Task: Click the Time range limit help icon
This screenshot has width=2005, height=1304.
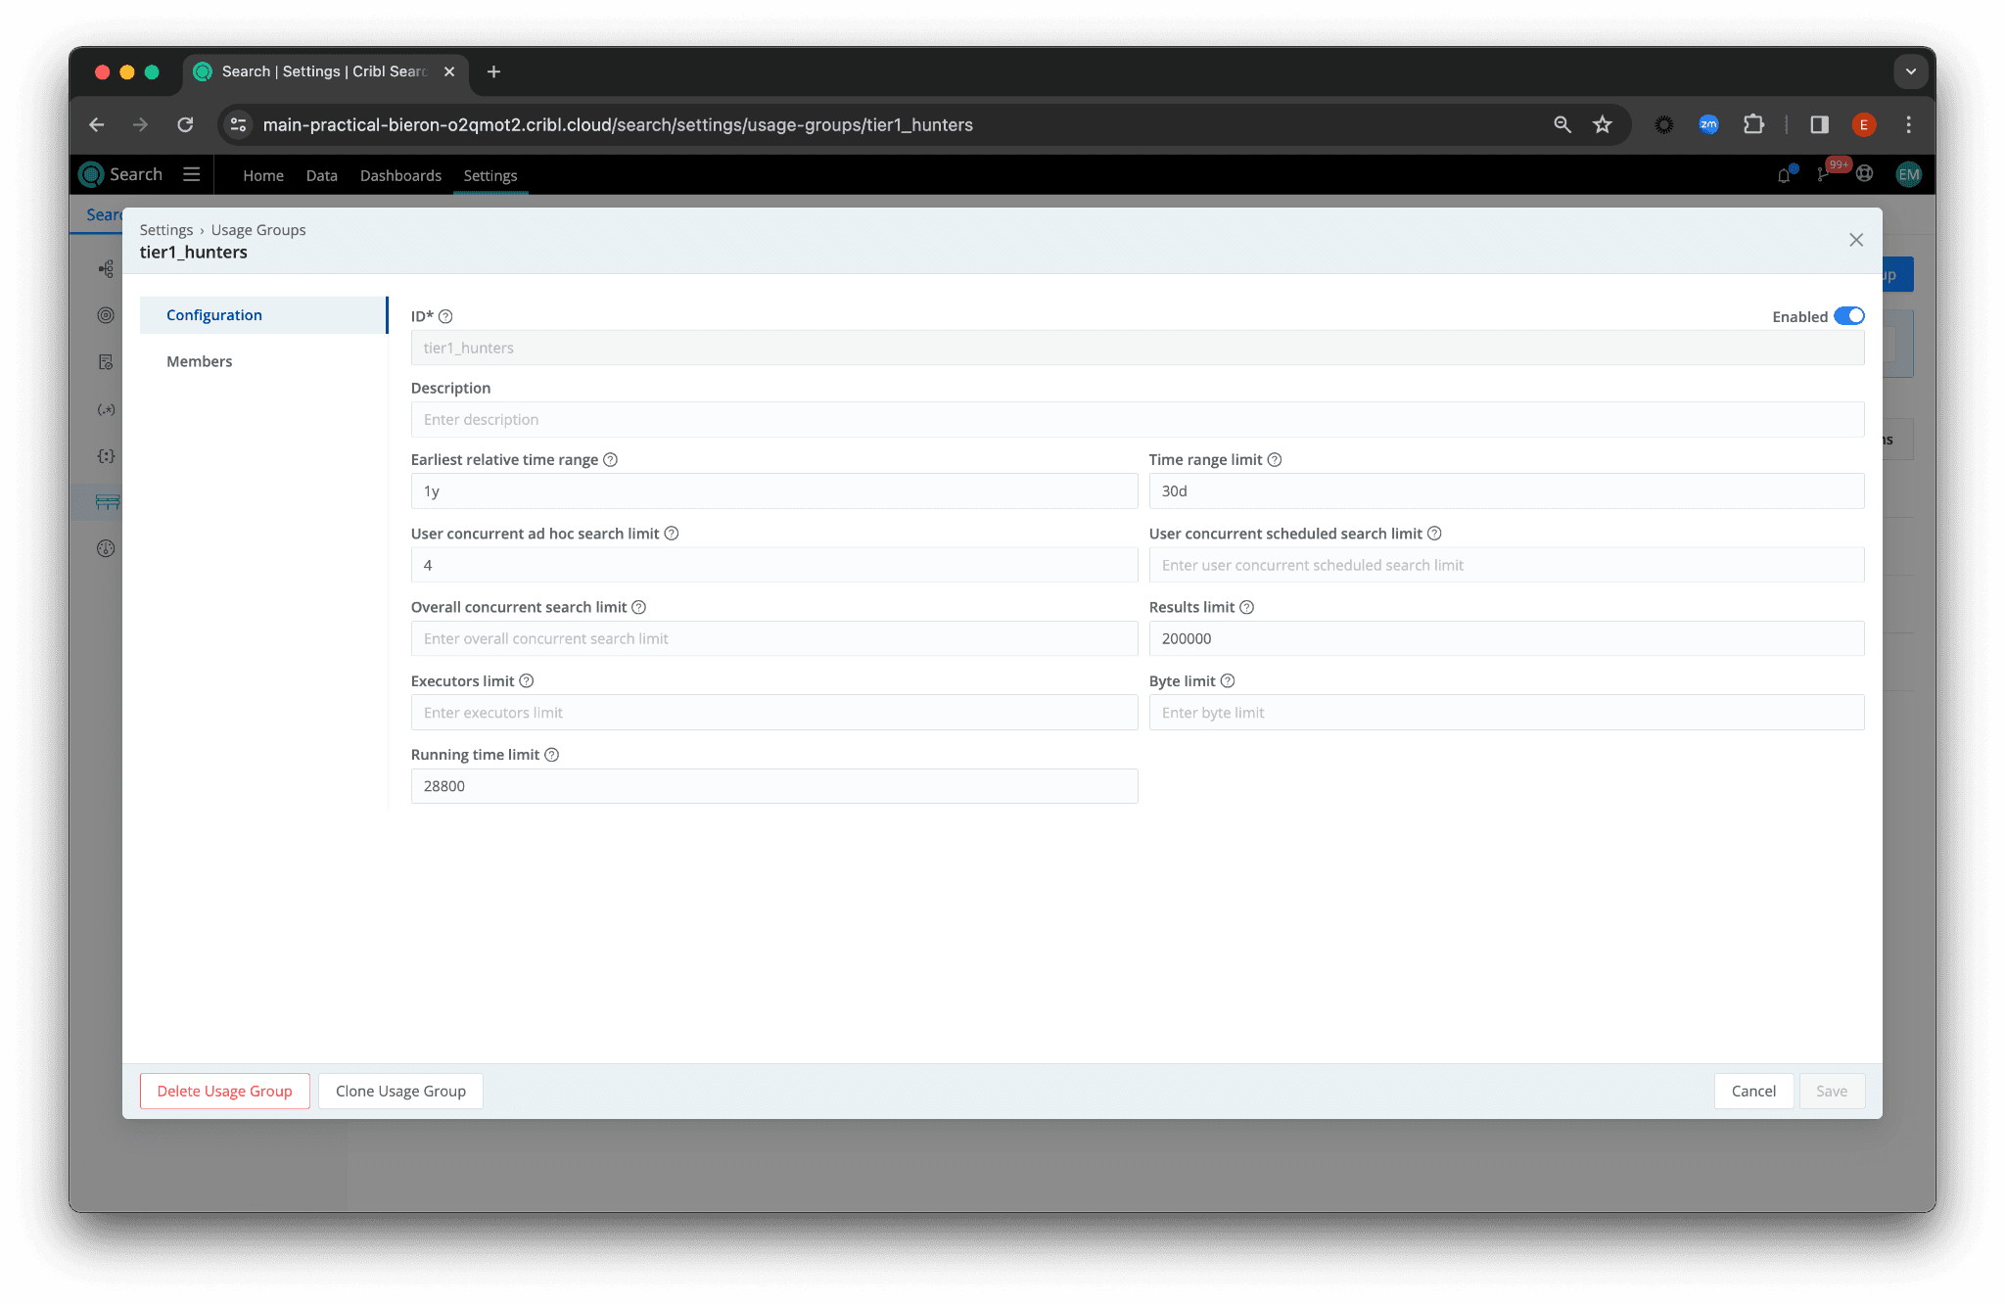Action: [x=1275, y=460]
